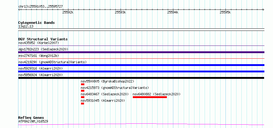Click black bar under nsv5856924 label
The width and height of the screenshot is (273, 128).
pos(141,78)
